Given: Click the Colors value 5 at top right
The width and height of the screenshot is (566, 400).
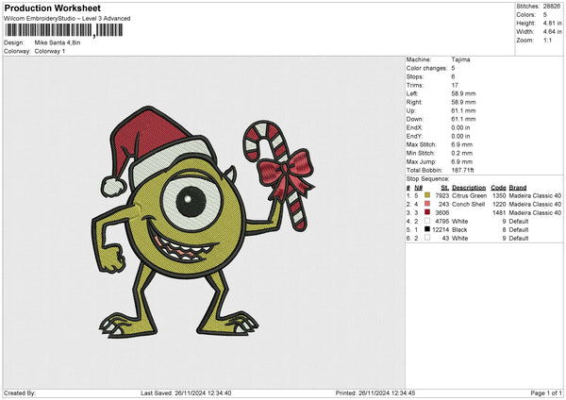Looking at the screenshot, I should click(545, 15).
